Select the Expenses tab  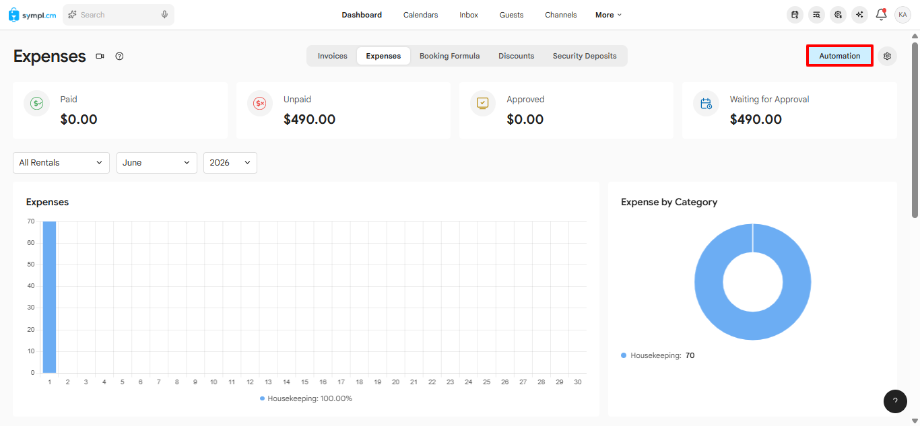click(383, 56)
